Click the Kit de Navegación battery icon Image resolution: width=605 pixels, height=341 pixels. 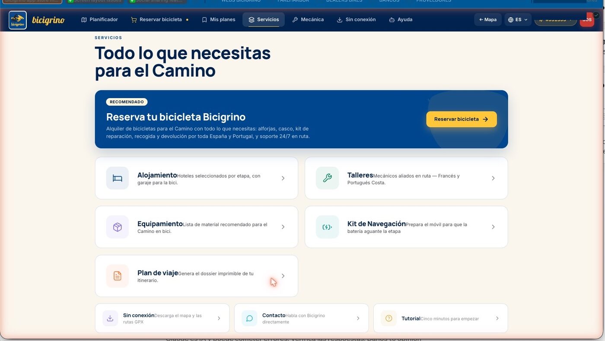328,227
